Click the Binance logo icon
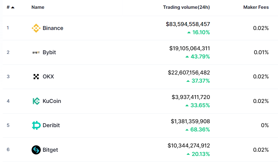Image resolution: width=278 pixels, height=162 pixels. click(36, 28)
